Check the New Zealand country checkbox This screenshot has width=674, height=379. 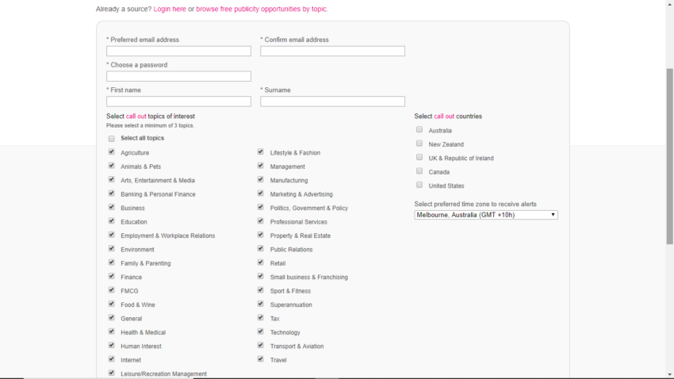coord(419,143)
